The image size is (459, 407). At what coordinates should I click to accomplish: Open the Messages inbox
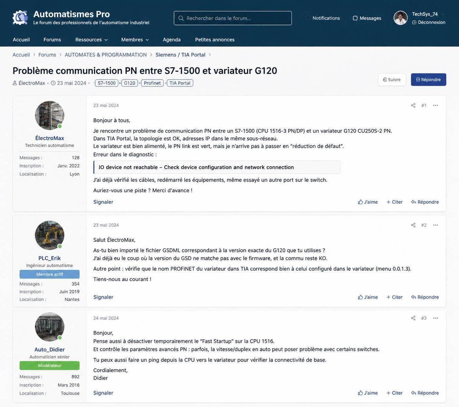pos(367,18)
